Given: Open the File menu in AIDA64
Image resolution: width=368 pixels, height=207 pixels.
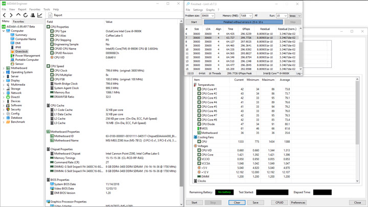Looking at the screenshot, I should point(4,9).
